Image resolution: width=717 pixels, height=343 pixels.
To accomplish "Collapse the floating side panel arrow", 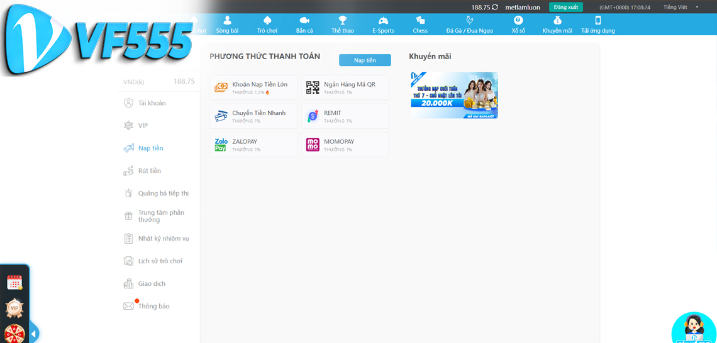I will pos(33,334).
